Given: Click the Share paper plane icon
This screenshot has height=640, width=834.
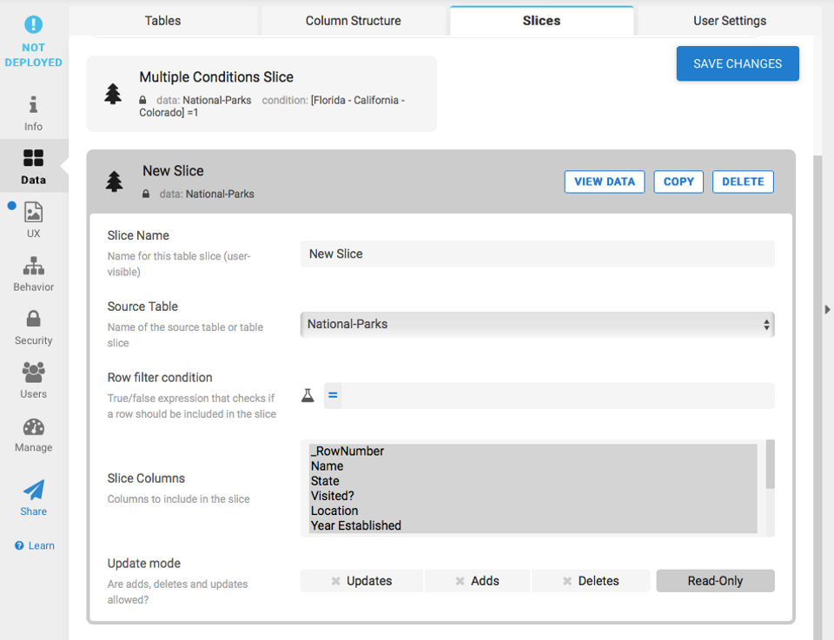Looking at the screenshot, I should coord(33,490).
